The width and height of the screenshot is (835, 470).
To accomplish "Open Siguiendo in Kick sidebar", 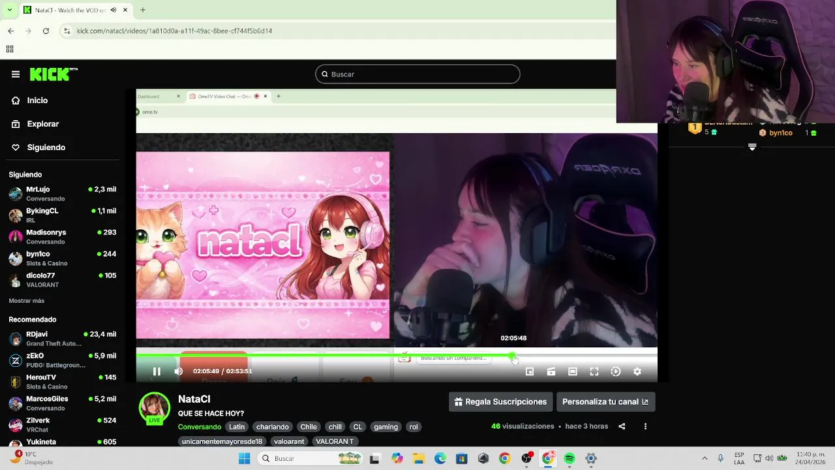I will point(39,148).
